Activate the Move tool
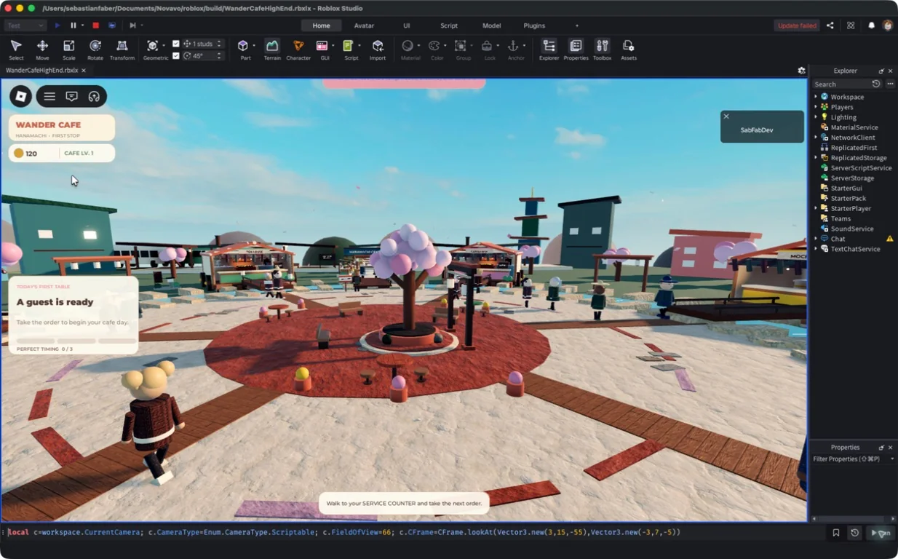 pos(42,49)
